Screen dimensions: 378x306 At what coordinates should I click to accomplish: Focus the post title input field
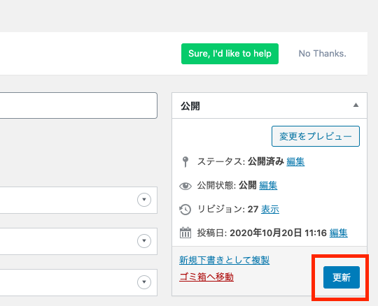click(x=78, y=105)
